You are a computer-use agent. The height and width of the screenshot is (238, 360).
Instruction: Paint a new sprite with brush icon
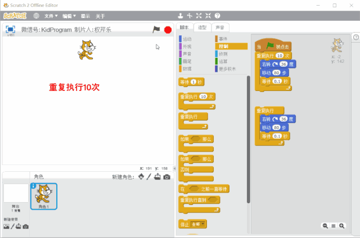pos(150,177)
